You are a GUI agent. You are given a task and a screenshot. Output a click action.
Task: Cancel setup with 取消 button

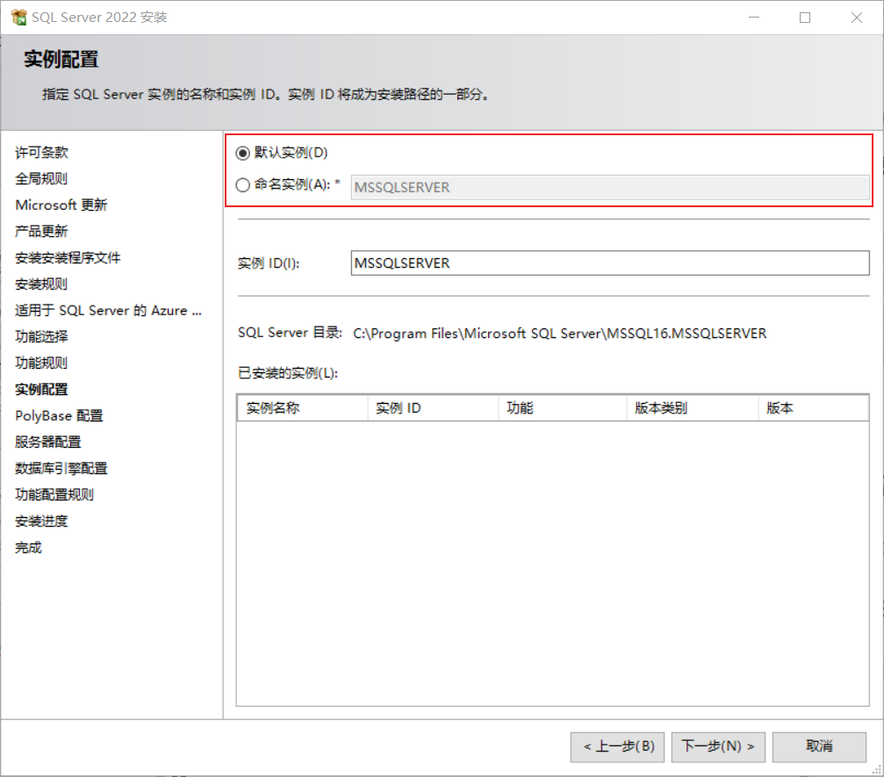[x=819, y=747]
